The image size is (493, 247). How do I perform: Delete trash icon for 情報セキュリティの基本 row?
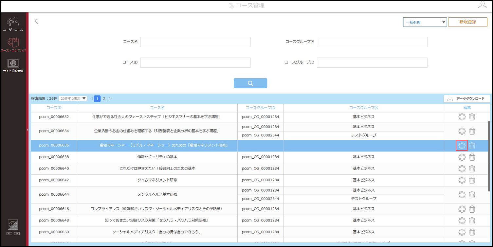tap(472, 157)
